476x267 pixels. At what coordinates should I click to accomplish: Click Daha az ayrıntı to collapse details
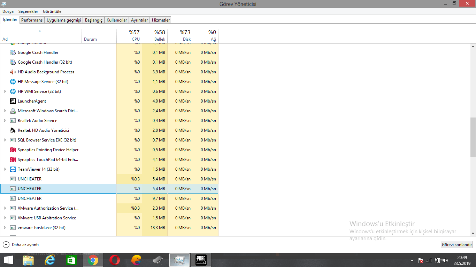[21, 245]
